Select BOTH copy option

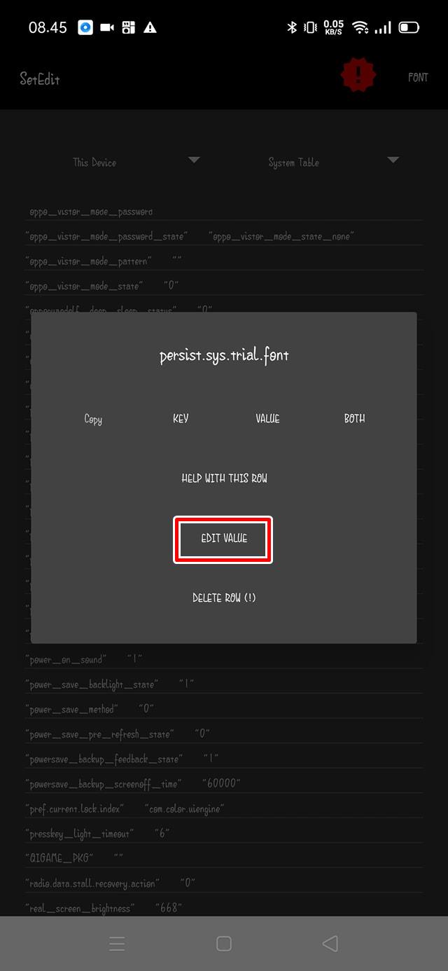354,418
